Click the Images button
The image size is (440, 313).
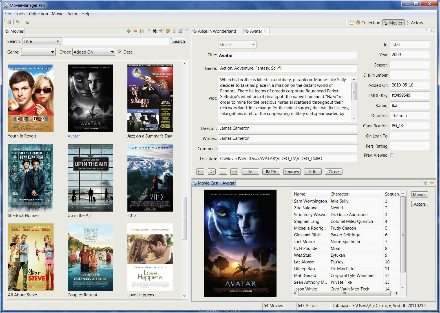(x=292, y=172)
